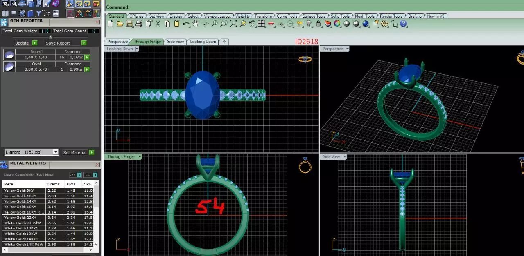524x256 pixels.
Task: Open the Looking Down viewport menu arrow
Action: [x=137, y=49]
